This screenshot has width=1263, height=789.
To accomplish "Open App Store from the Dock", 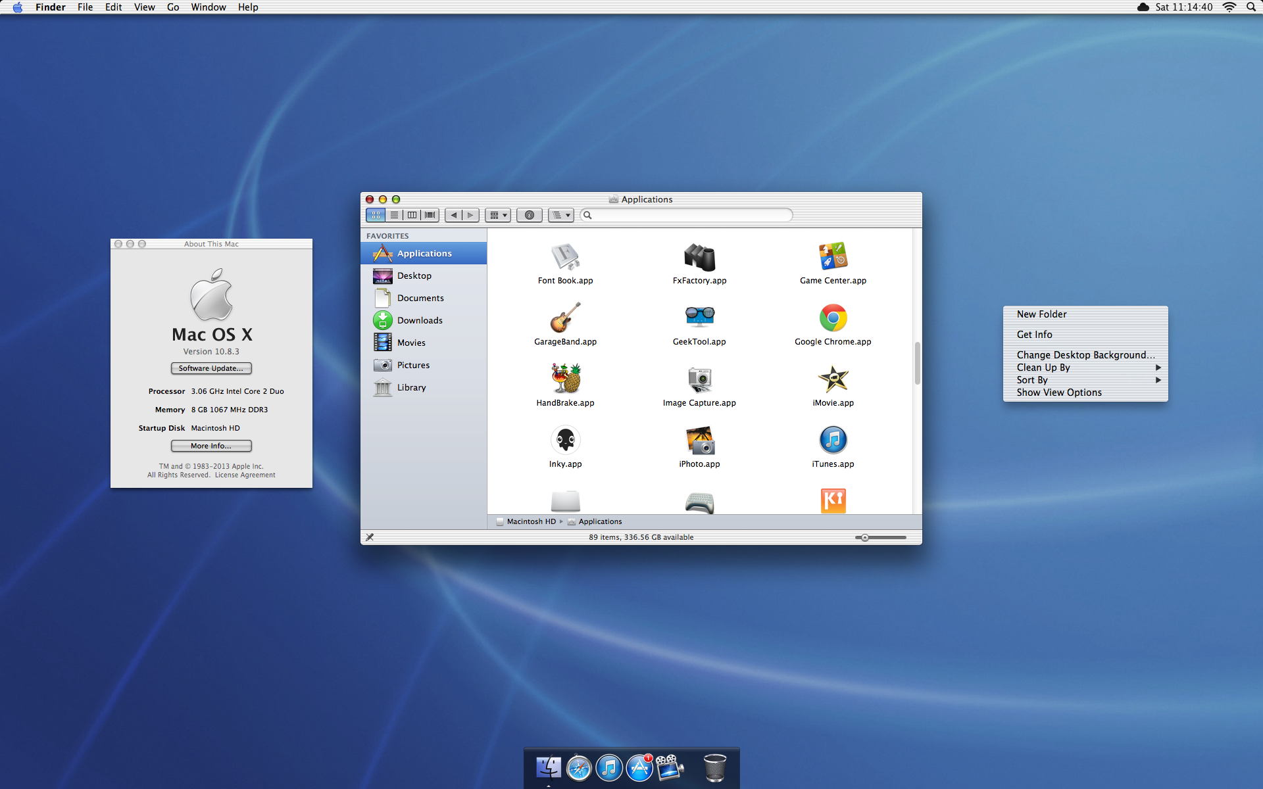I will click(x=639, y=767).
